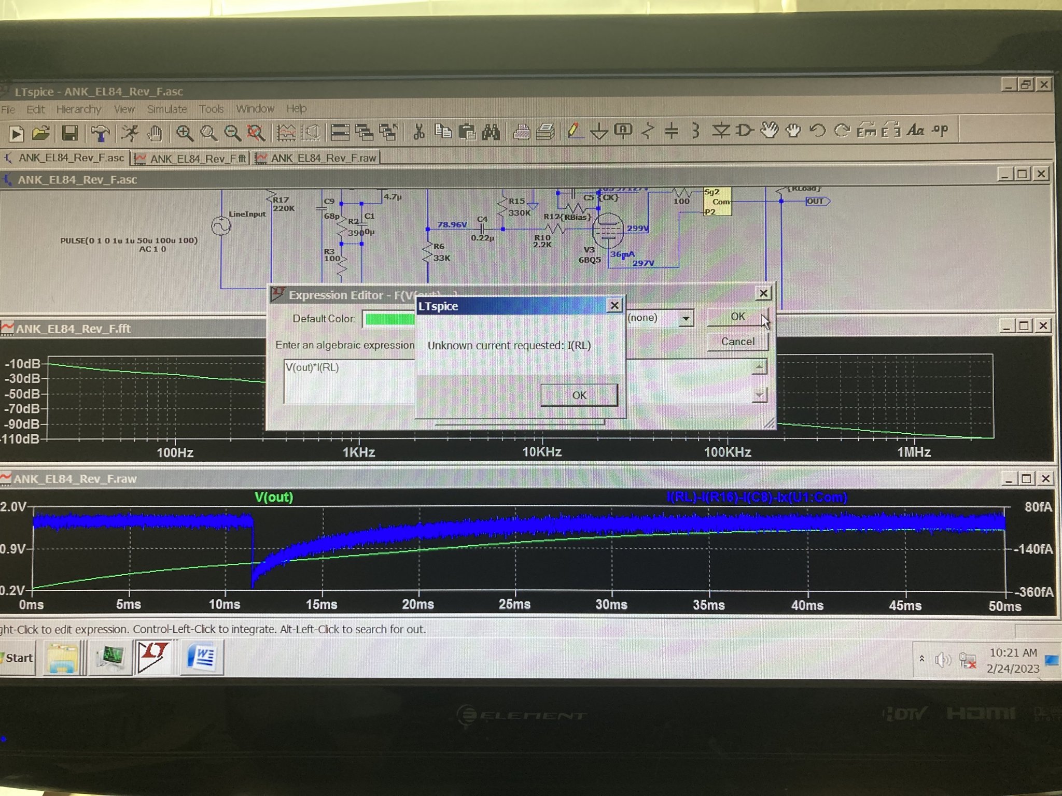This screenshot has height=796, width=1062.
Task: Select the Zoom Out magnifier
Action: click(x=232, y=133)
